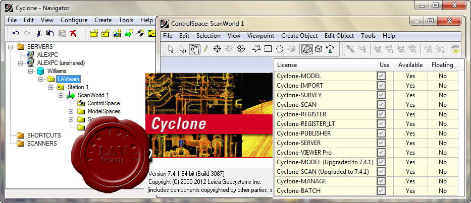Collapse the ALEXPC (unshared) node

point(20,63)
